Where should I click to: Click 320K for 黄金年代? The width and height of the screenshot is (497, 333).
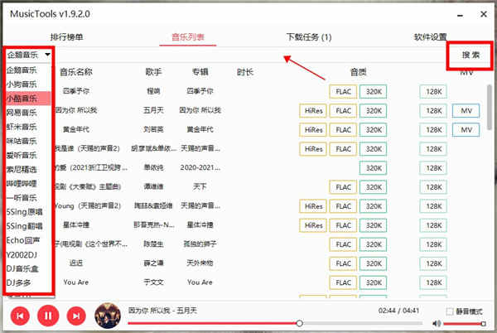(374, 130)
